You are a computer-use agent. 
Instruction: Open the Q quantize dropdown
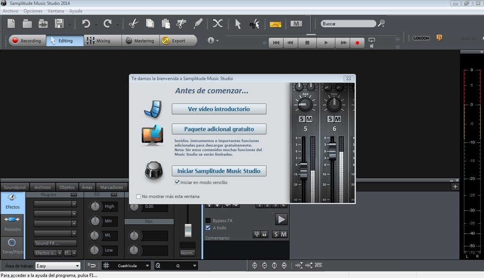pos(194,266)
